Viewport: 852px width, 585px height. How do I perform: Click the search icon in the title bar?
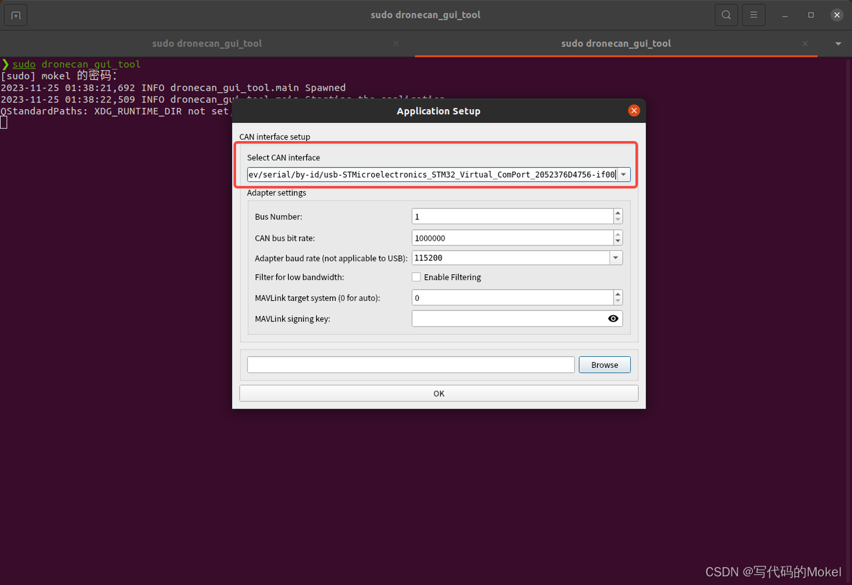(726, 14)
